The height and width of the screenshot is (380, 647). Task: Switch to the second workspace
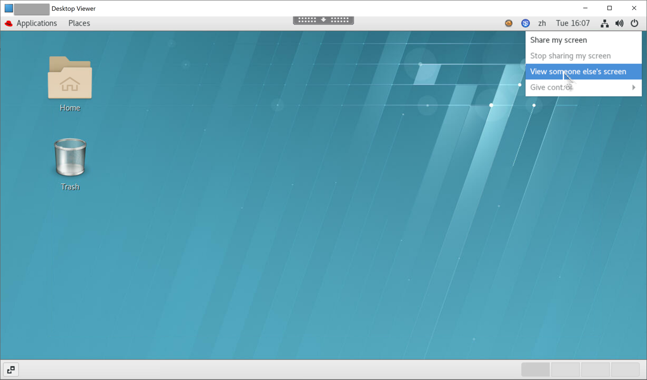[x=566, y=370]
